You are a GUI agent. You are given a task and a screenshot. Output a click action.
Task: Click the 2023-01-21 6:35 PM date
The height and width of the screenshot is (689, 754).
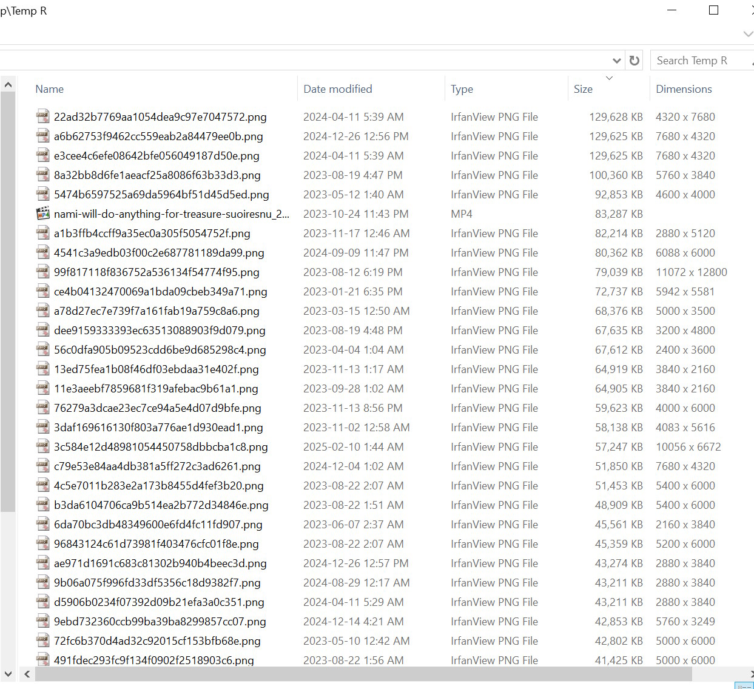click(352, 292)
